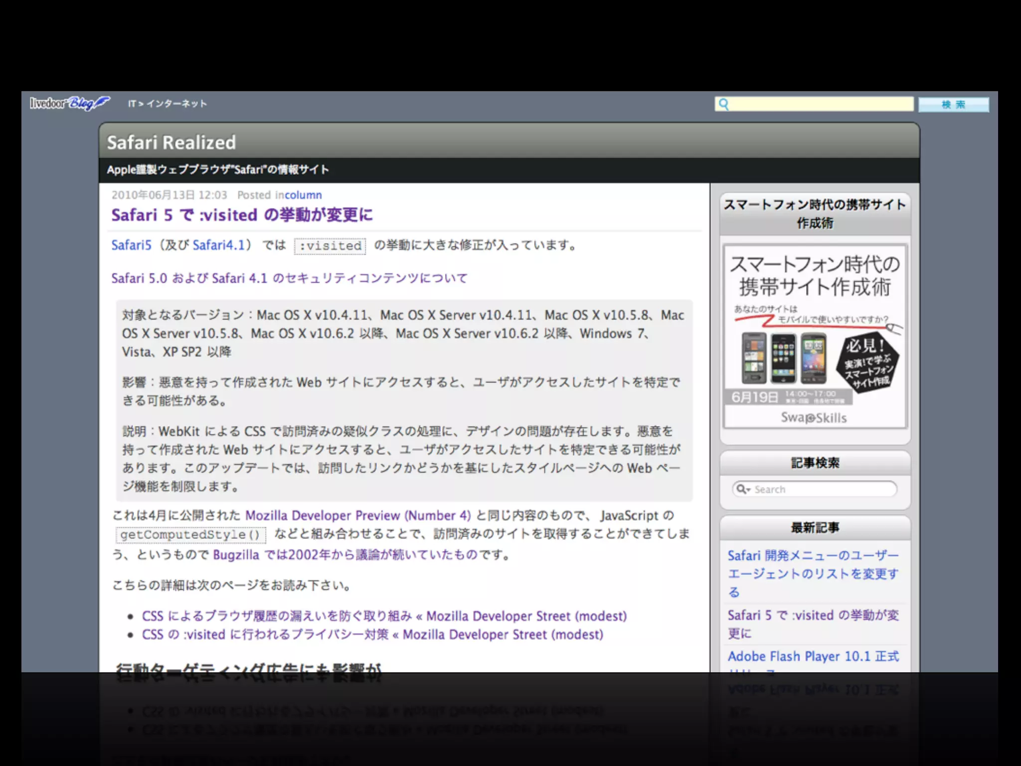Open the インターネット breadcrumb link
Screen dimensions: 1021x766
click(x=176, y=104)
